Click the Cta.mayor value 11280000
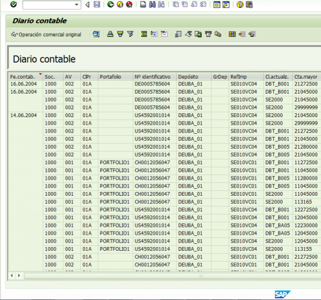 (306, 178)
